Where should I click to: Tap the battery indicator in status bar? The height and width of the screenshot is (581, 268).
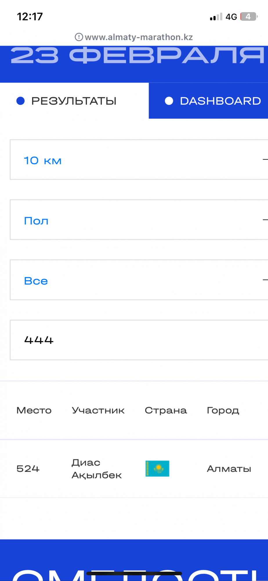pos(249,17)
